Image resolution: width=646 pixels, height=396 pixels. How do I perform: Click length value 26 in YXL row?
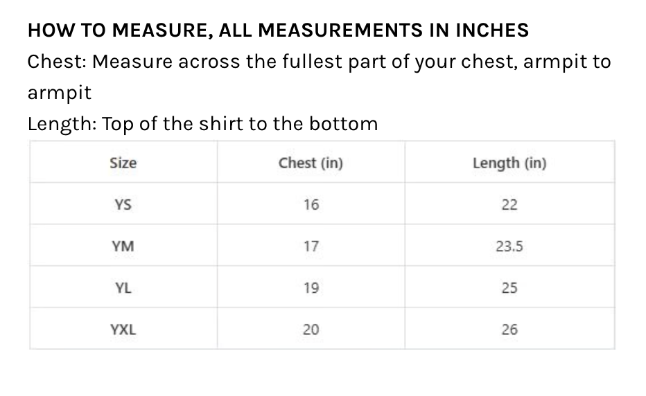click(x=509, y=330)
